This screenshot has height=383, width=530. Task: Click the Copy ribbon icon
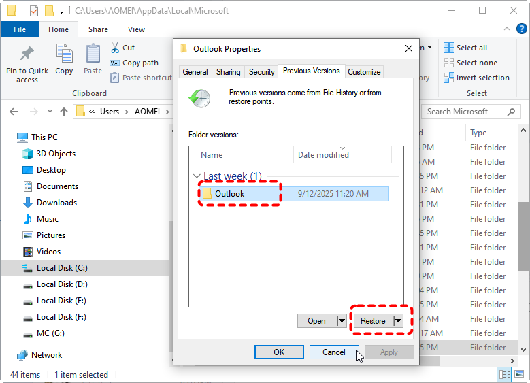point(64,54)
